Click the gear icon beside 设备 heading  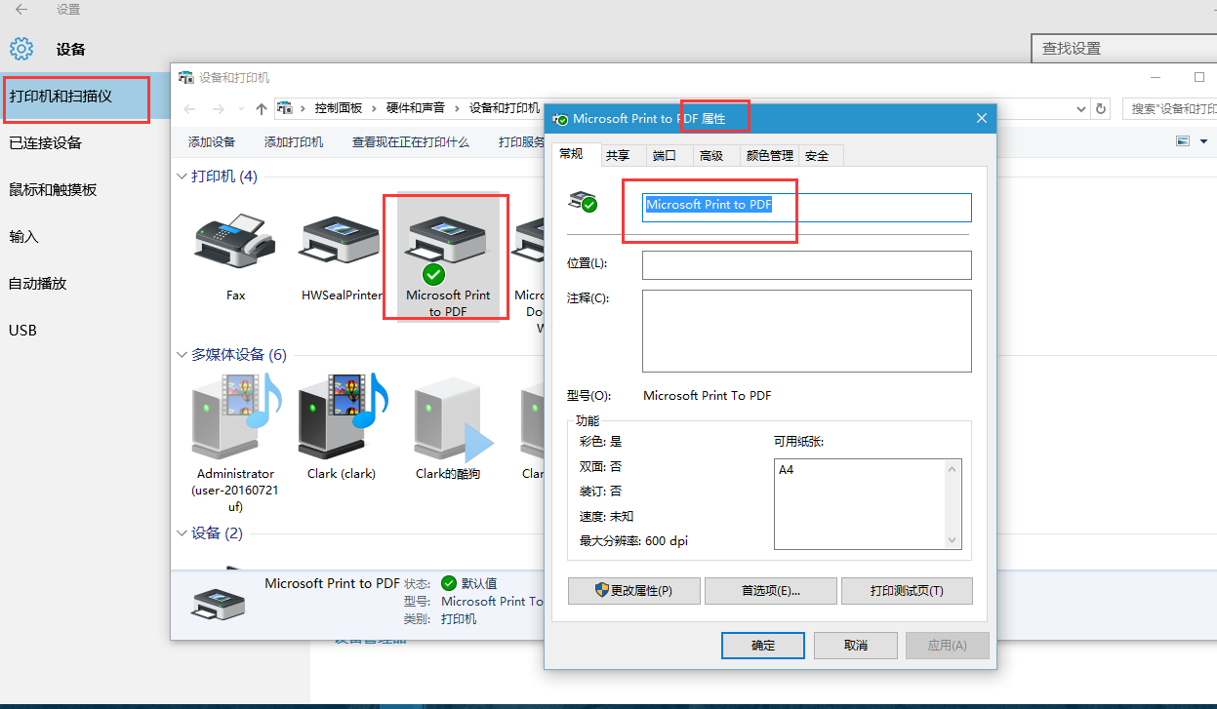[21, 49]
